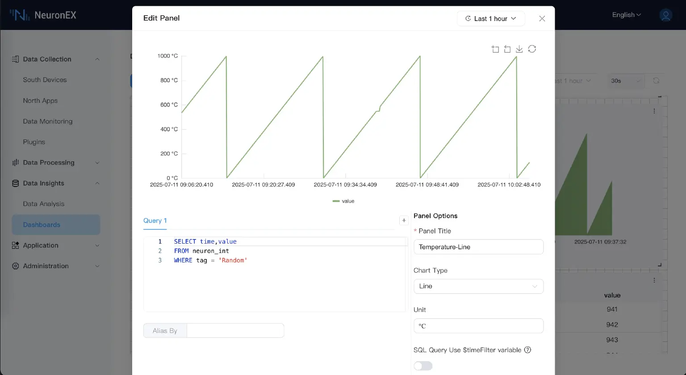Open the English language selector
The height and width of the screenshot is (375, 686).
coord(626,15)
